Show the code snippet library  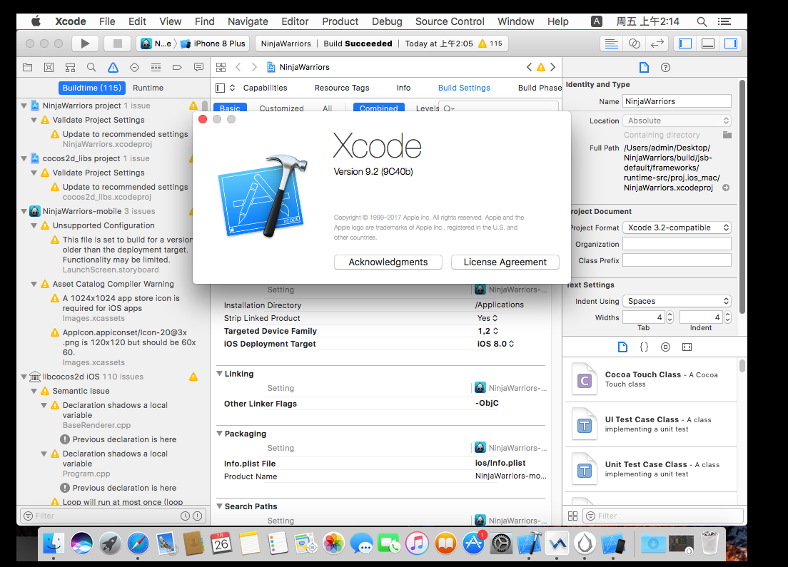point(644,347)
